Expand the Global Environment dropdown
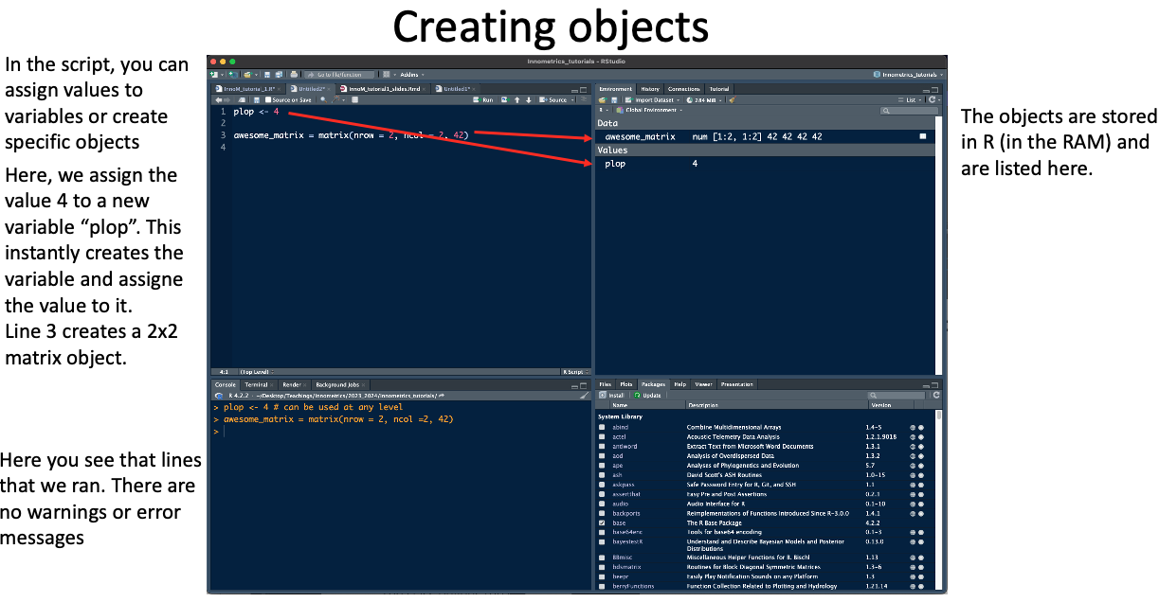The width and height of the screenshot is (1159, 602). pyautogui.click(x=652, y=111)
